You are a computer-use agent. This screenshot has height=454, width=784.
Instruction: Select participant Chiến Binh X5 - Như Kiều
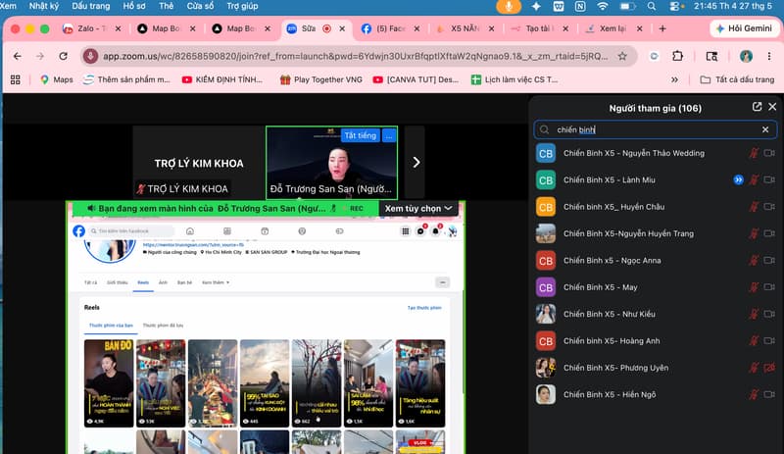click(655, 314)
